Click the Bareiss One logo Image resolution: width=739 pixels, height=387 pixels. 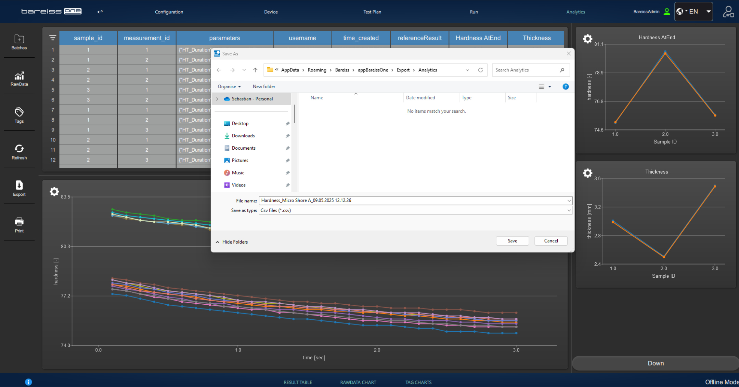tap(51, 11)
